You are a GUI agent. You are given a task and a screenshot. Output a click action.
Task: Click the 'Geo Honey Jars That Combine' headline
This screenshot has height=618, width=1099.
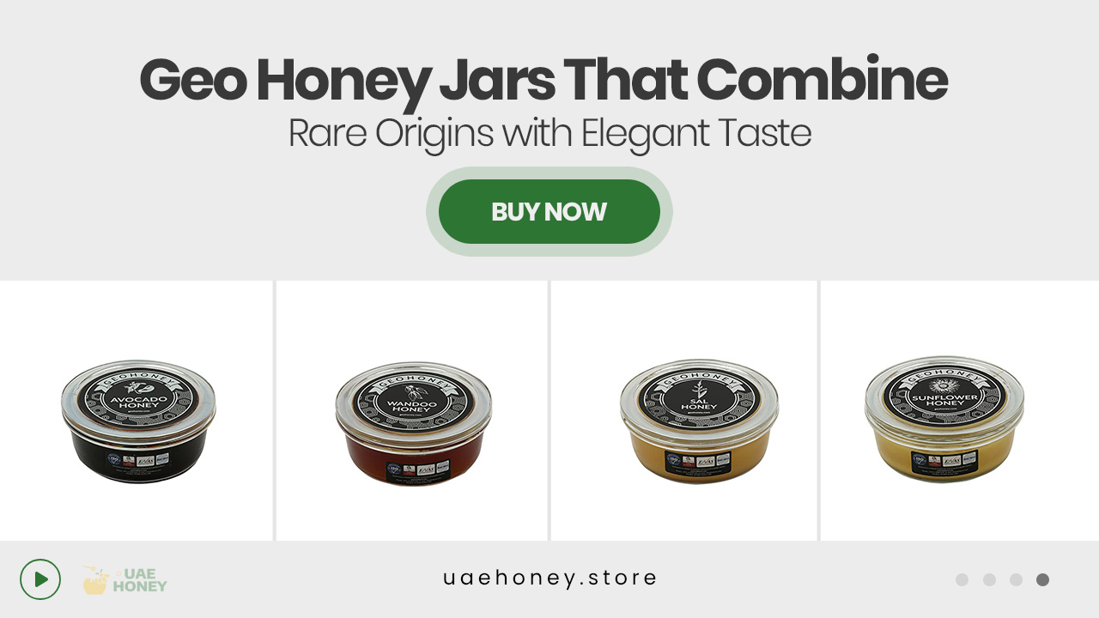click(x=543, y=81)
